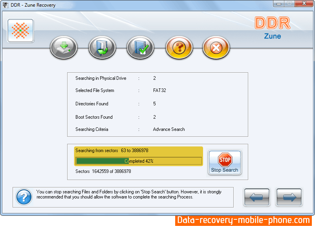
Task: Click the book with green checkmark icon
Action: pos(140,48)
